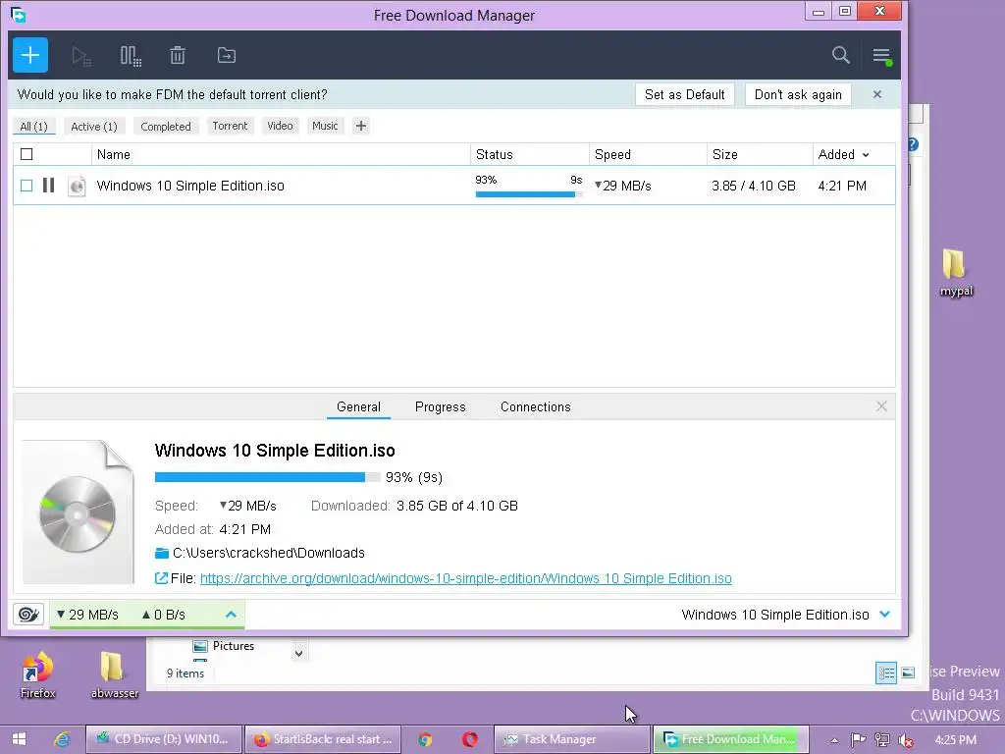
Task: Show the Video downloads filter
Action: click(280, 126)
